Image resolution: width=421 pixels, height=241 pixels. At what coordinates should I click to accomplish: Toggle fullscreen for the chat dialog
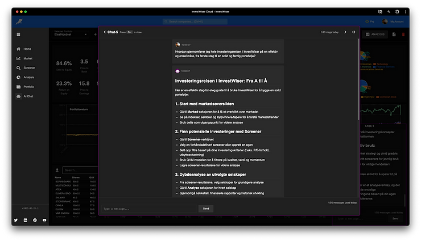tap(354, 32)
